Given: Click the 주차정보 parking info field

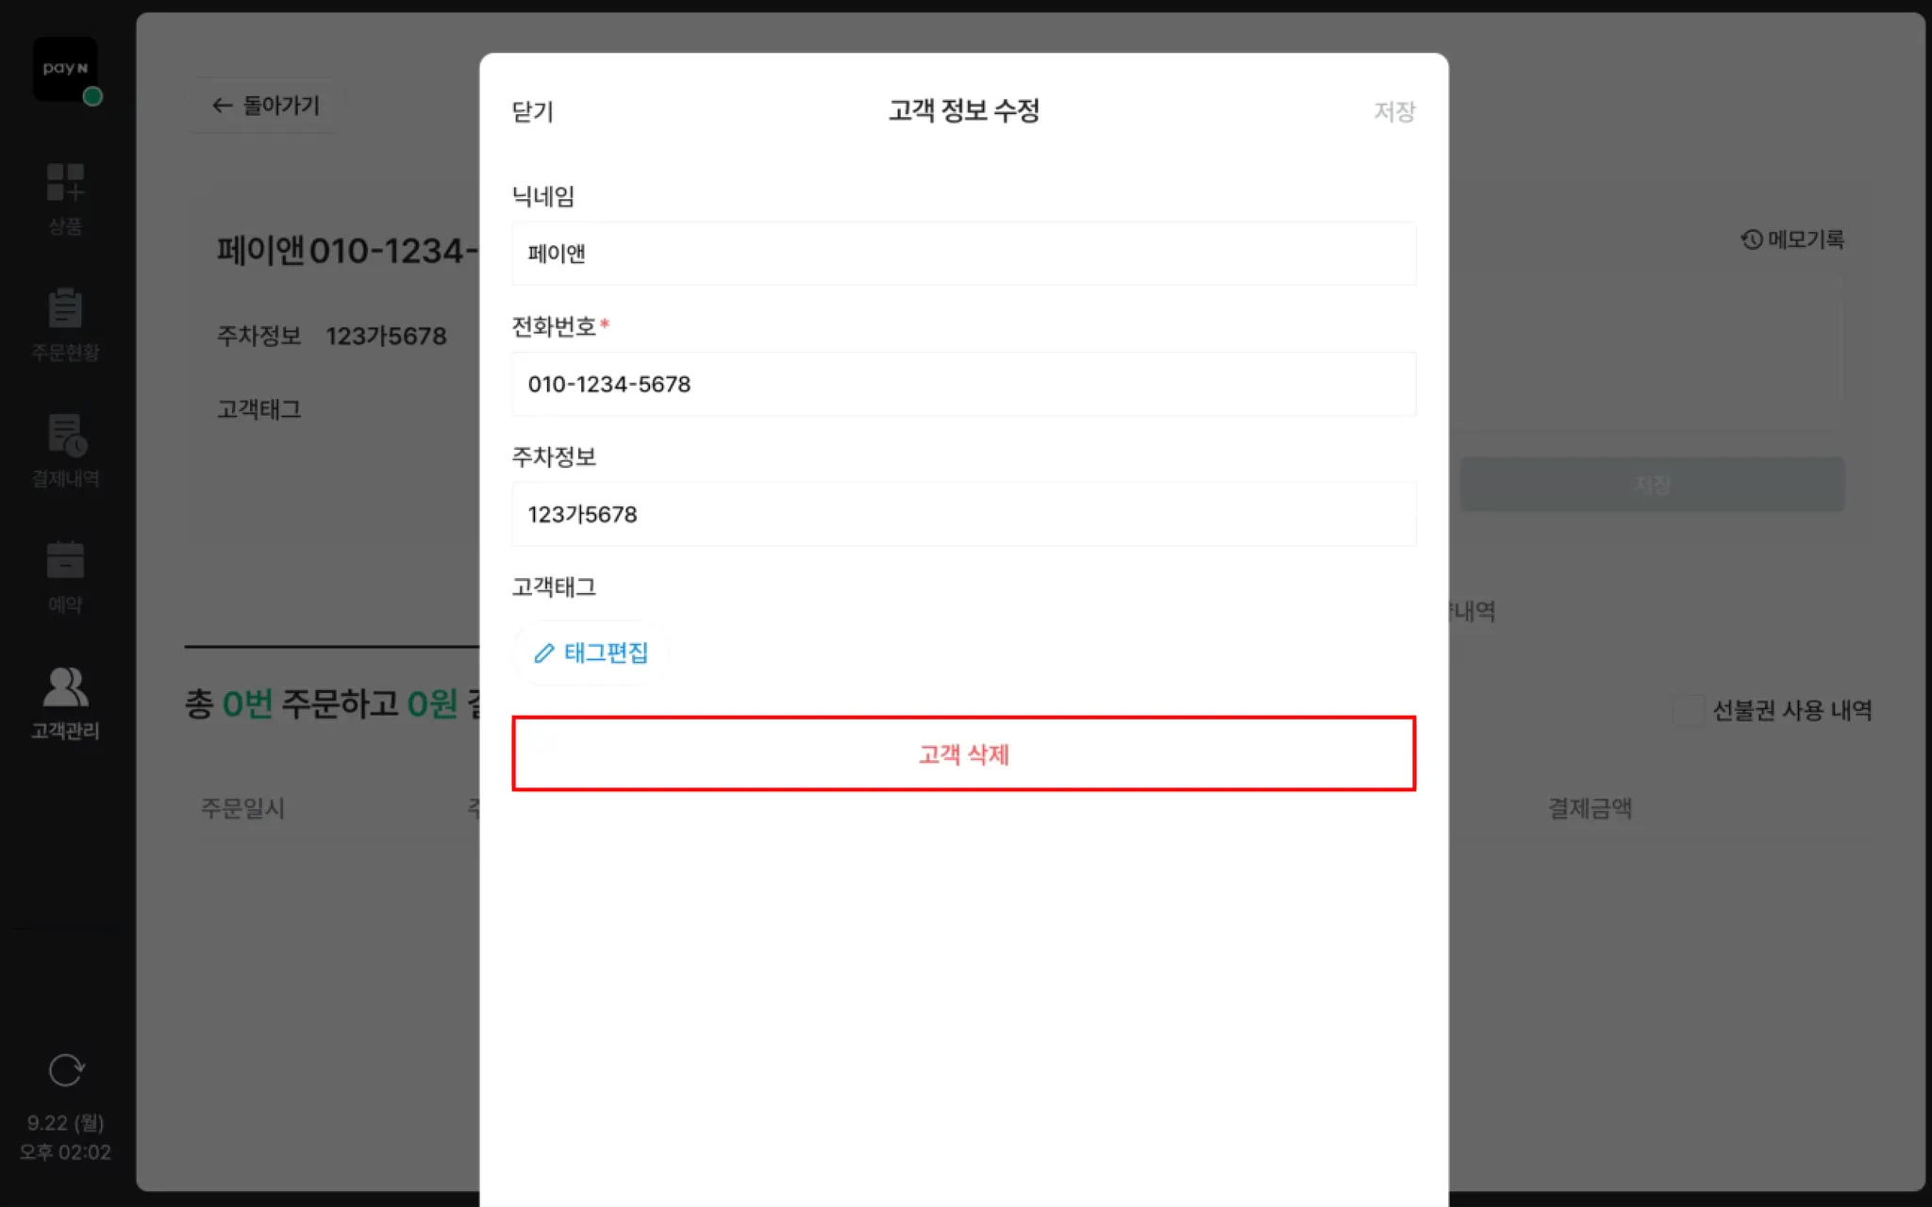Looking at the screenshot, I should 963,514.
